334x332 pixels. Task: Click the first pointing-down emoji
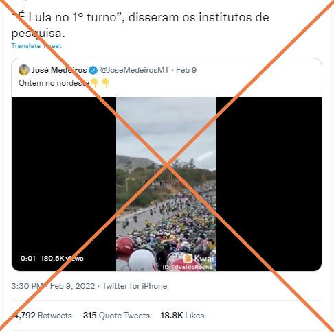95,83
